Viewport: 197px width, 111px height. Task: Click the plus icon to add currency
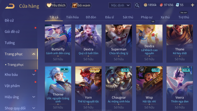[192, 5]
